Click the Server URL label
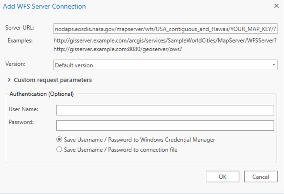284x194 pixels. point(19,28)
